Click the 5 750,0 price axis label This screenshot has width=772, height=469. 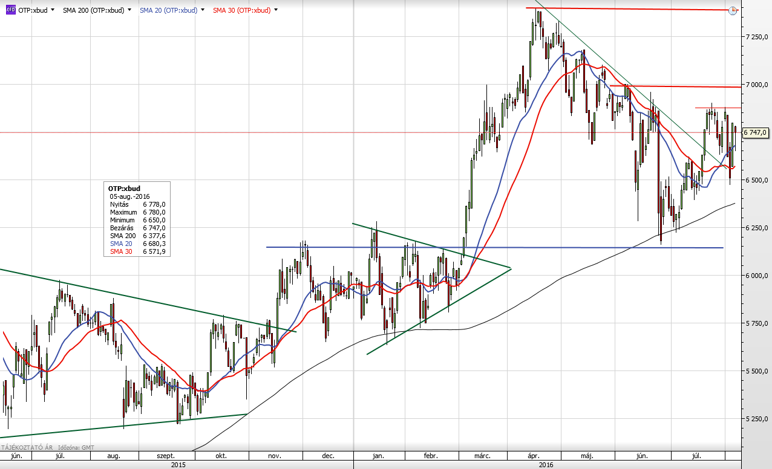[x=756, y=323]
